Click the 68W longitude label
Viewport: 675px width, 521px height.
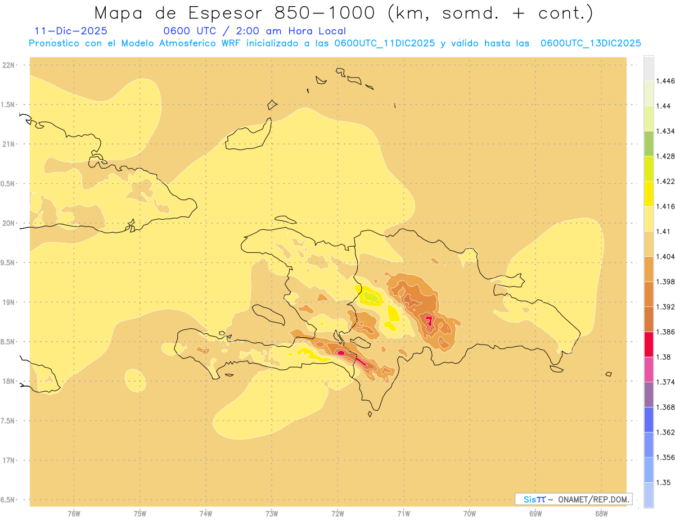pos(601,514)
